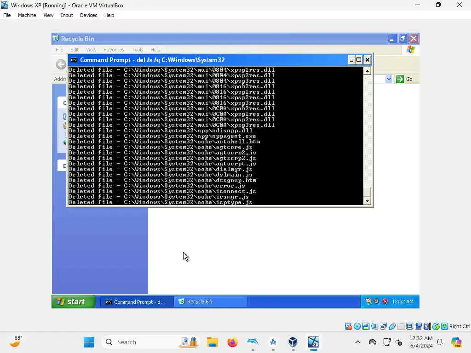
Task: Click the VirtualBox mouse integration status icon
Action: pyautogui.click(x=436, y=326)
